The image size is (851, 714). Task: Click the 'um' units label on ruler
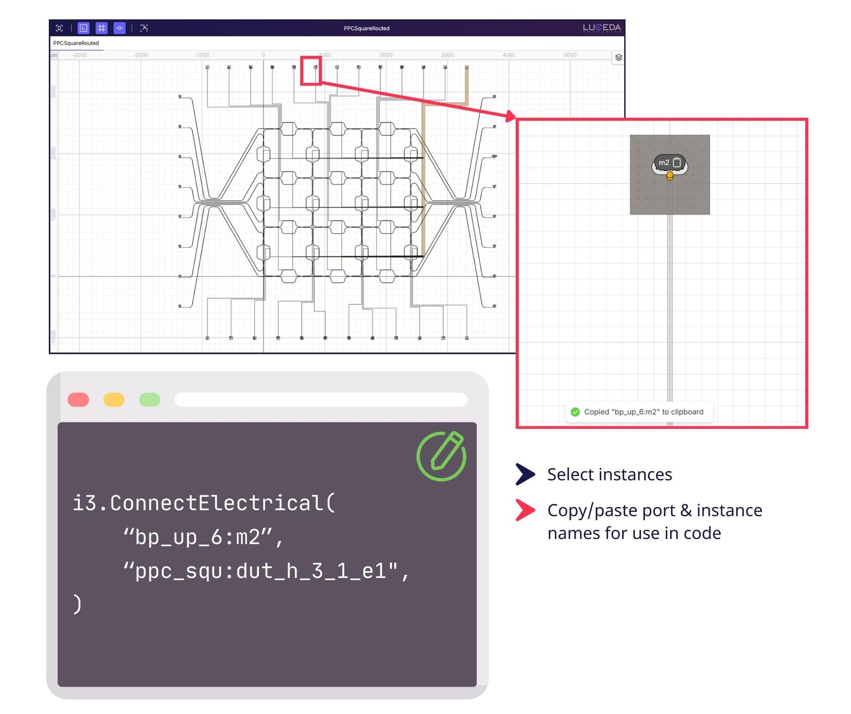(54, 55)
